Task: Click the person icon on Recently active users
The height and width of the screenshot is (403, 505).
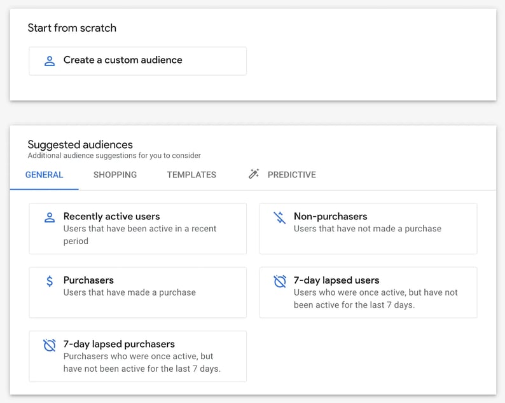Action: pyautogui.click(x=49, y=217)
